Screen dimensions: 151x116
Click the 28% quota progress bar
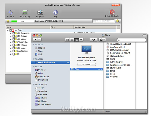22,21
